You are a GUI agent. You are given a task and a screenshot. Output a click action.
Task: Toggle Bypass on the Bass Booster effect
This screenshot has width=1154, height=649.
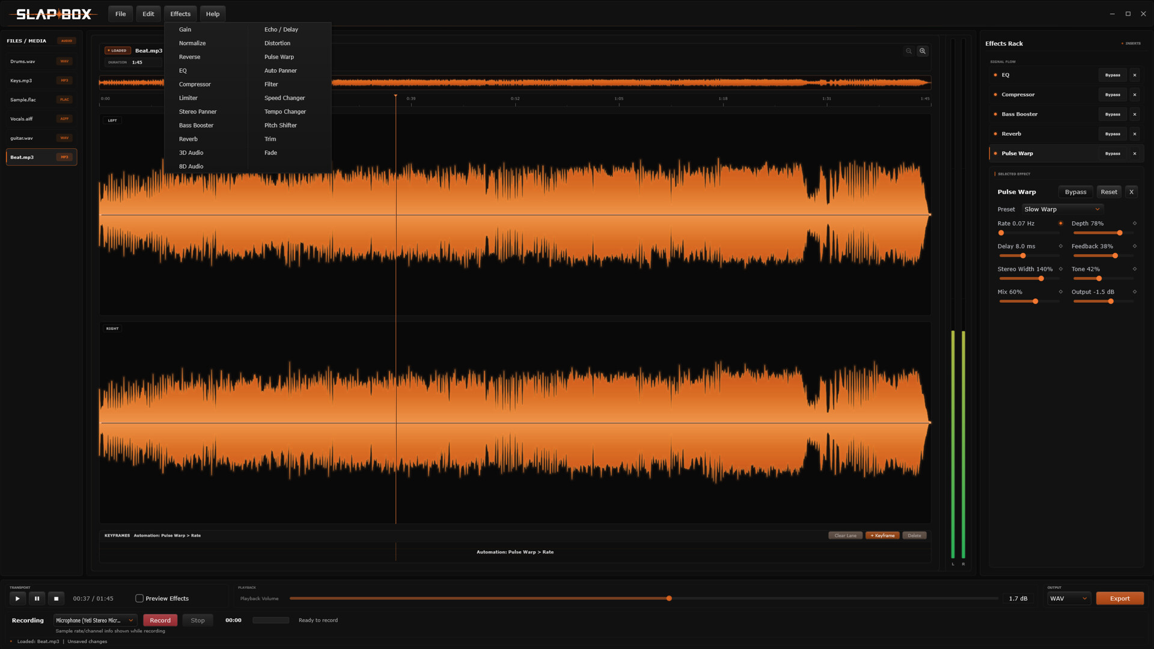coord(1113,114)
